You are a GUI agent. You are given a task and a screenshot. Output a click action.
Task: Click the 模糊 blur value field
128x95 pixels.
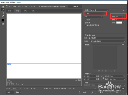click(119, 20)
